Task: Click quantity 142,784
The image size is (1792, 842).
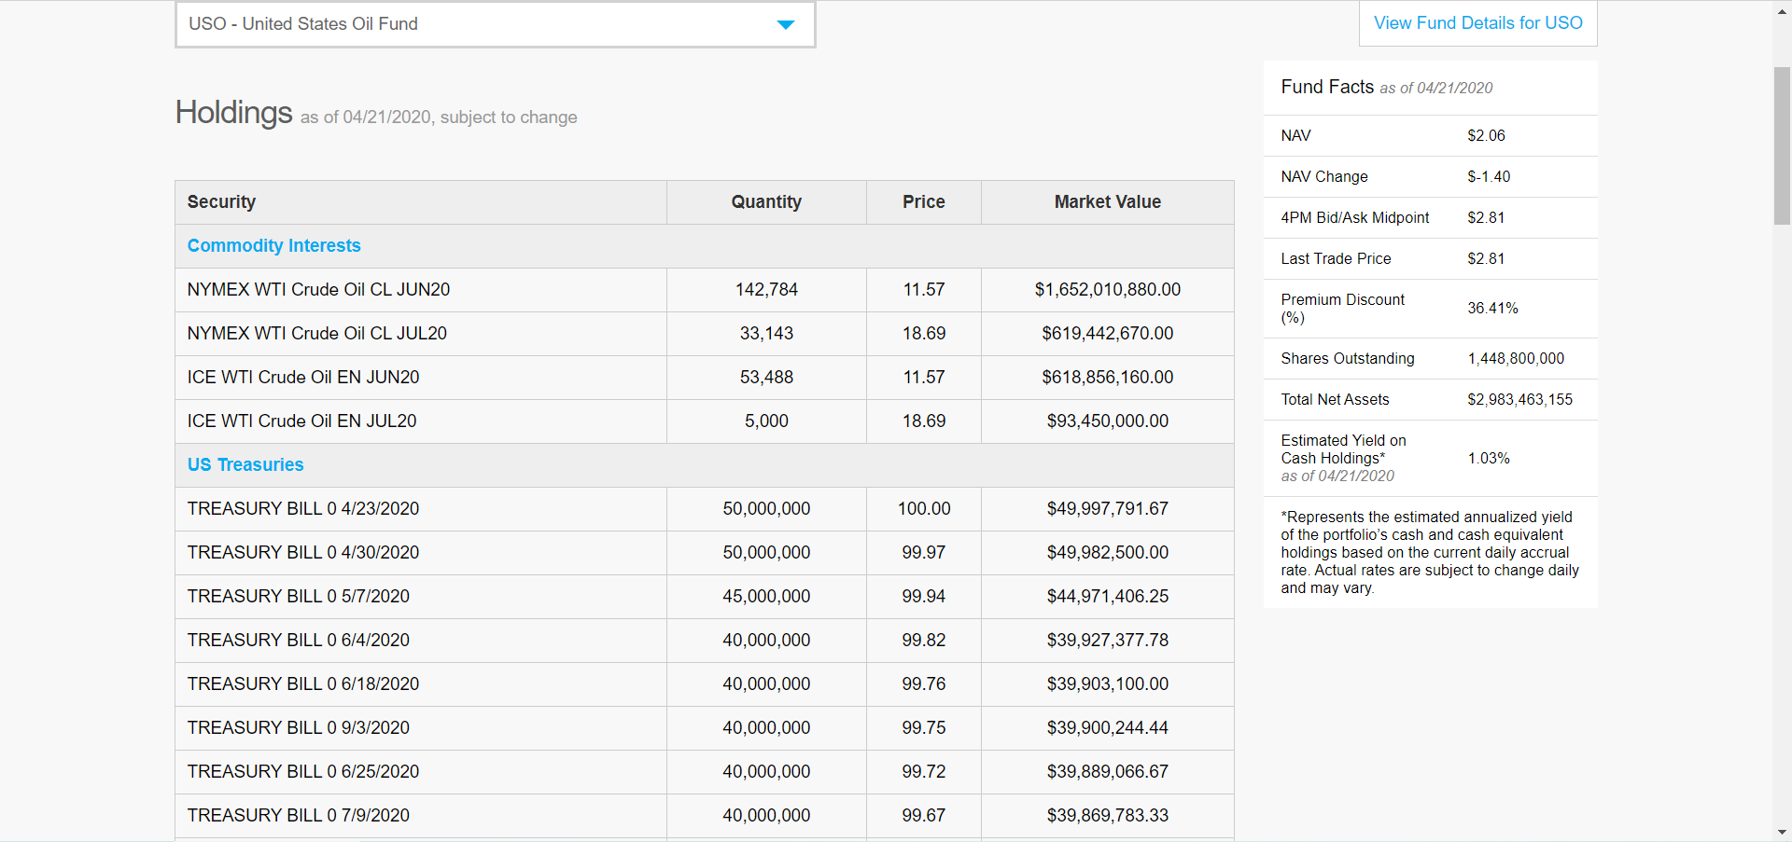Action: pyautogui.click(x=766, y=290)
